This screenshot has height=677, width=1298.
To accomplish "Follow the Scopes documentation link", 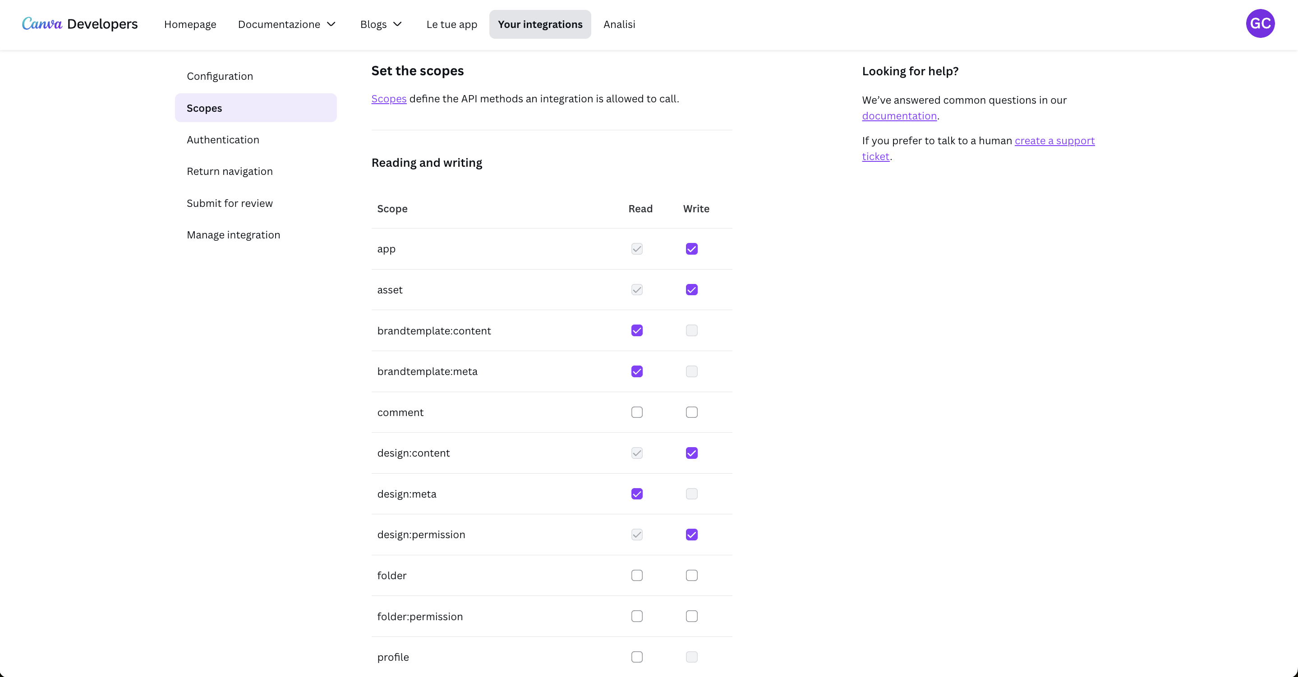I will 388,99.
